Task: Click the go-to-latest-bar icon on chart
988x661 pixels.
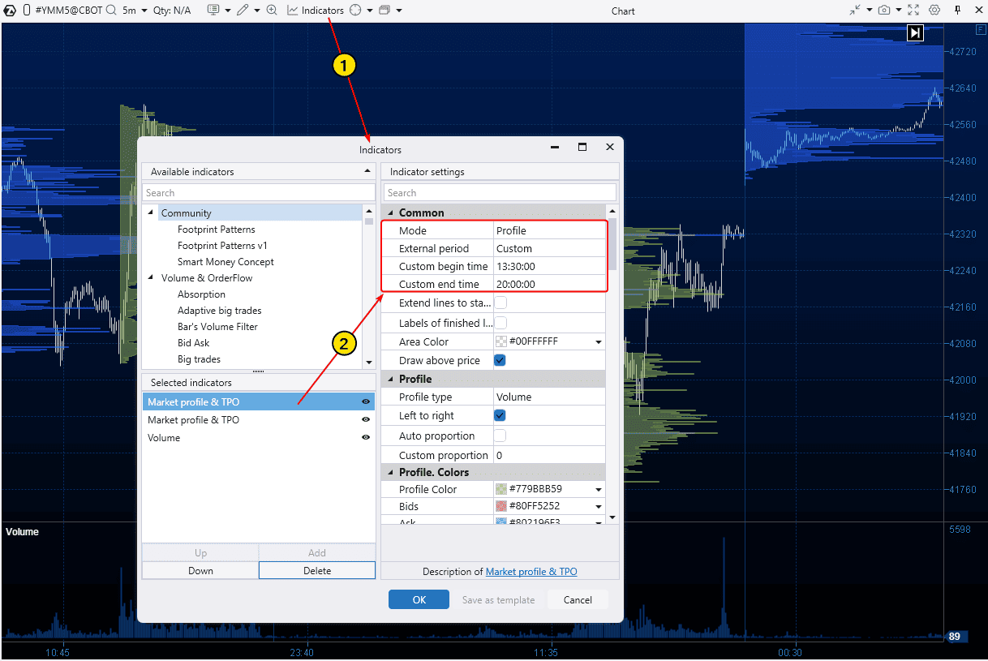Action: pos(915,32)
